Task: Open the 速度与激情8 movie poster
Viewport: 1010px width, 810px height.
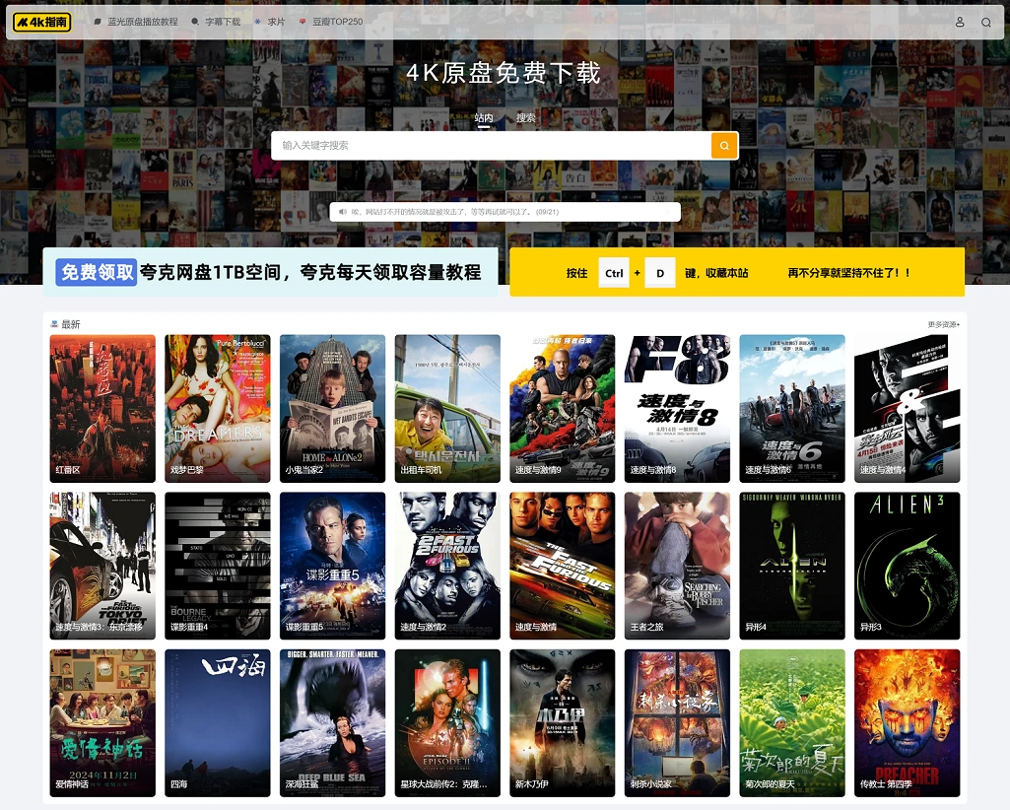Action: coord(677,406)
